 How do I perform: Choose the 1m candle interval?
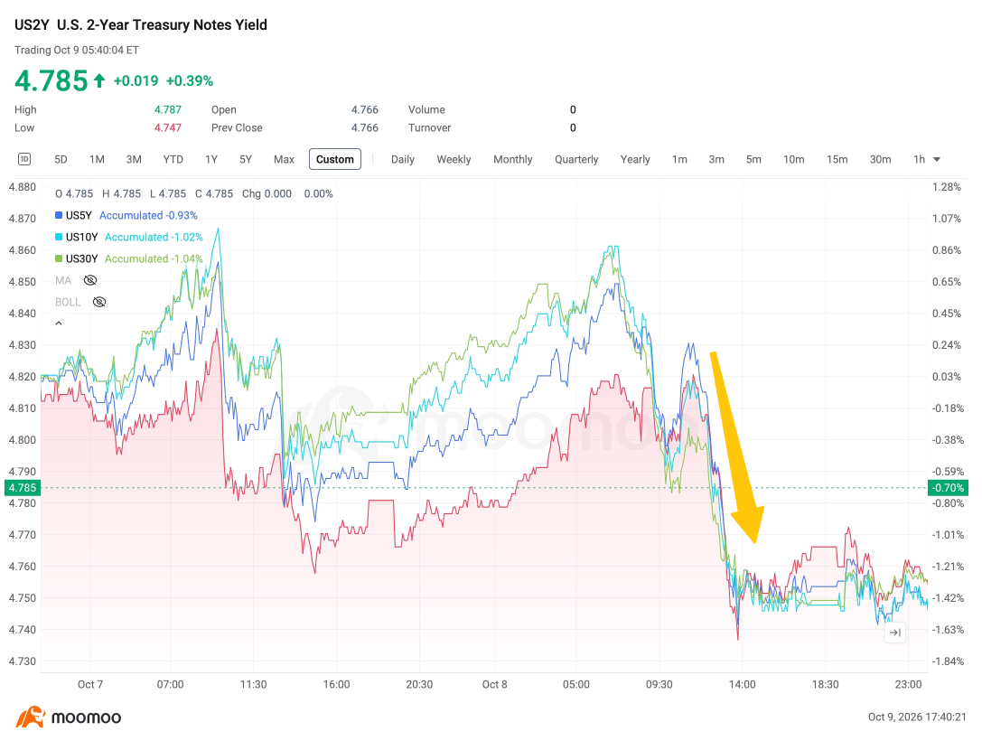(x=679, y=159)
